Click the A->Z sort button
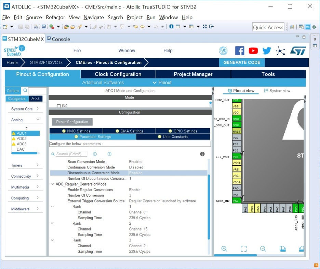The height and width of the screenshot is (269, 320). click(x=36, y=99)
